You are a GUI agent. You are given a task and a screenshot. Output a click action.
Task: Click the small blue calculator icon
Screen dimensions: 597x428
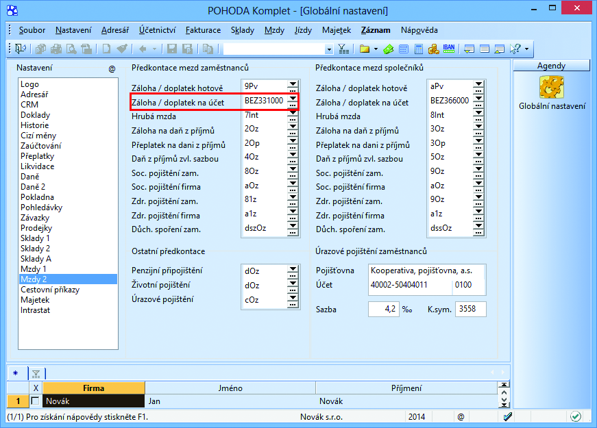(x=404, y=49)
